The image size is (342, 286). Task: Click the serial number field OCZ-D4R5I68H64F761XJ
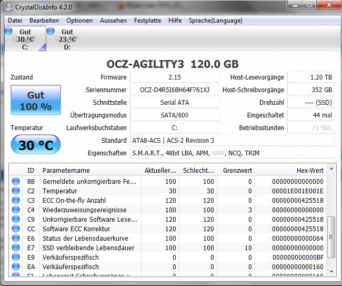(175, 90)
